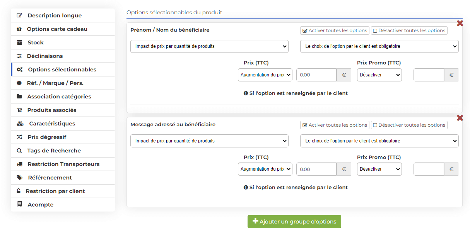Viewport: 470px width, 237px height.
Task: Click the box icon next to Stock
Action: [x=19, y=42]
